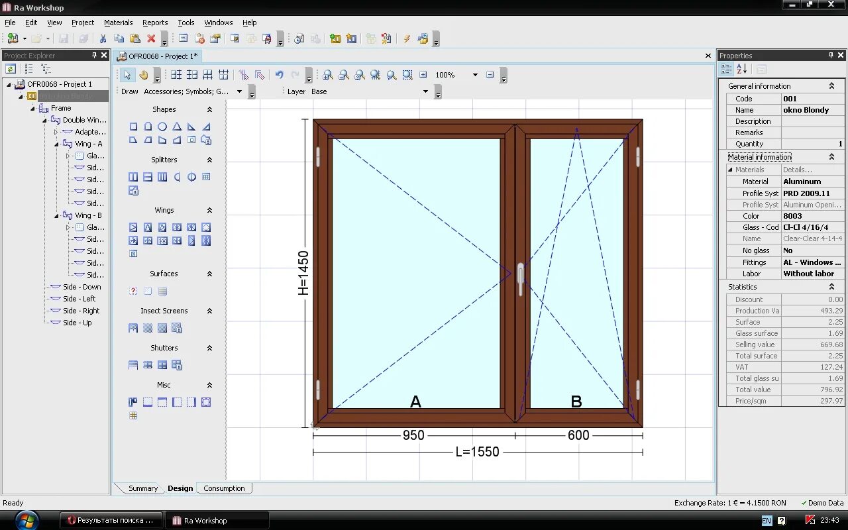Choose the horizontal splitter icon
The height and width of the screenshot is (530, 848).
pyautogui.click(x=148, y=177)
